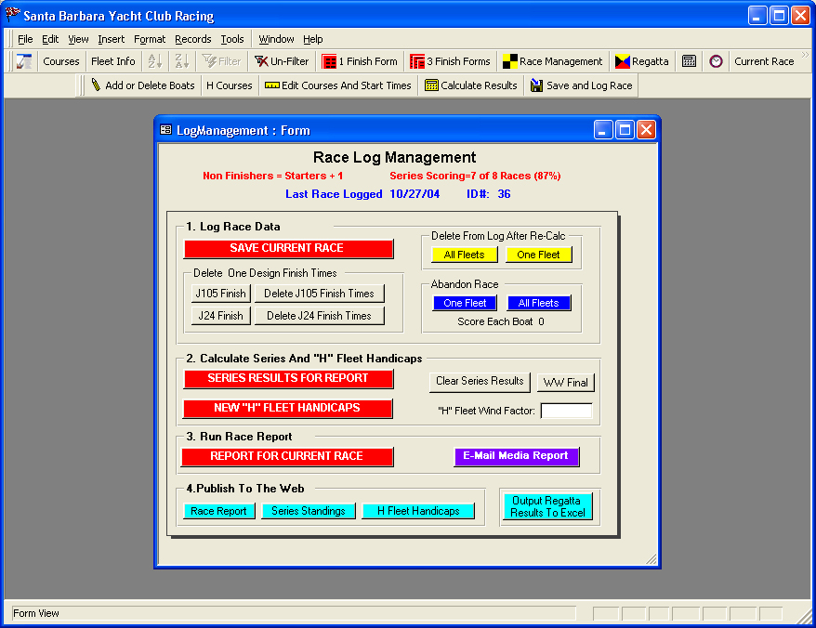Open the 3 Finish Forms
Image resolution: width=816 pixels, height=628 pixels.
pos(450,61)
